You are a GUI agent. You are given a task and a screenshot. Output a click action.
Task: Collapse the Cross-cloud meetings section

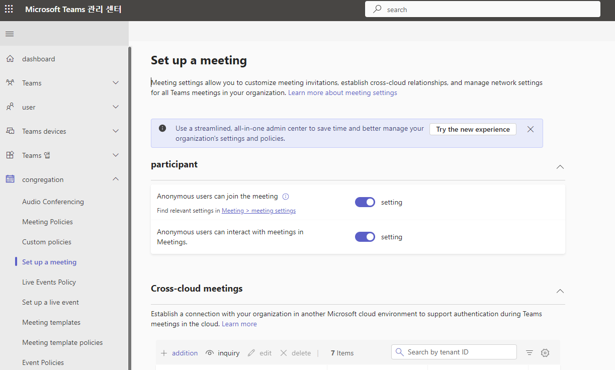(x=560, y=291)
